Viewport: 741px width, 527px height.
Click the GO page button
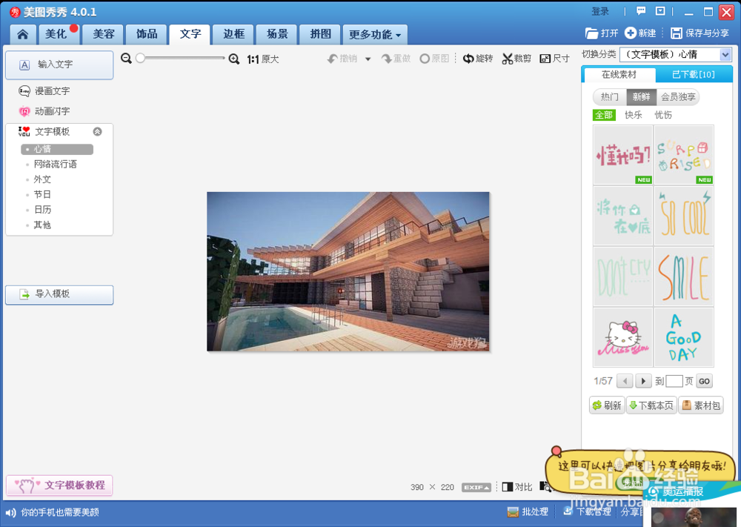[x=704, y=382]
